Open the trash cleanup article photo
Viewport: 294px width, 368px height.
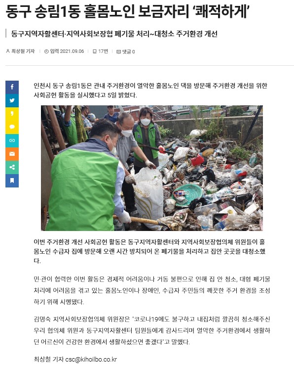[152, 168]
